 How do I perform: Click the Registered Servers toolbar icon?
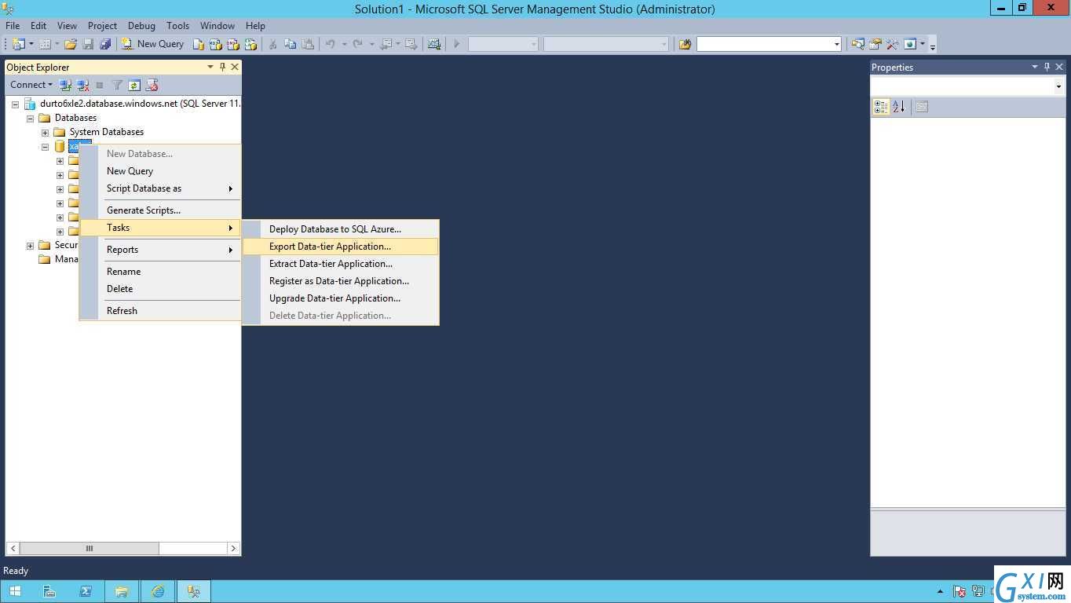click(857, 44)
